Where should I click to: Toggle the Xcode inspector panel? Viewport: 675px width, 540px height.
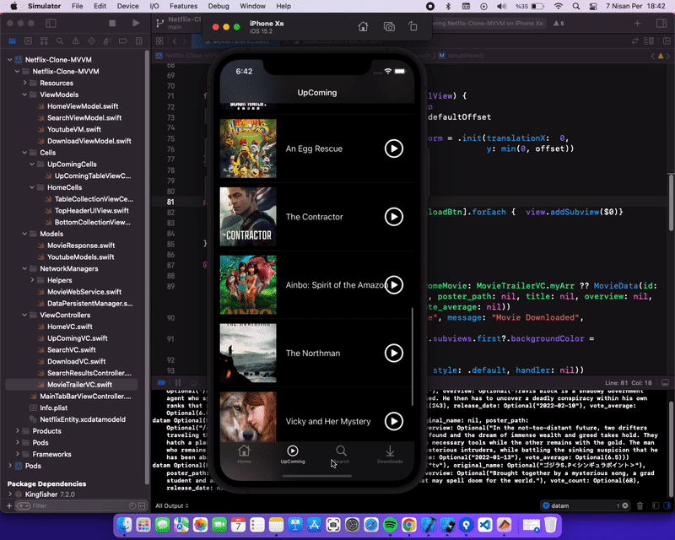click(661, 24)
